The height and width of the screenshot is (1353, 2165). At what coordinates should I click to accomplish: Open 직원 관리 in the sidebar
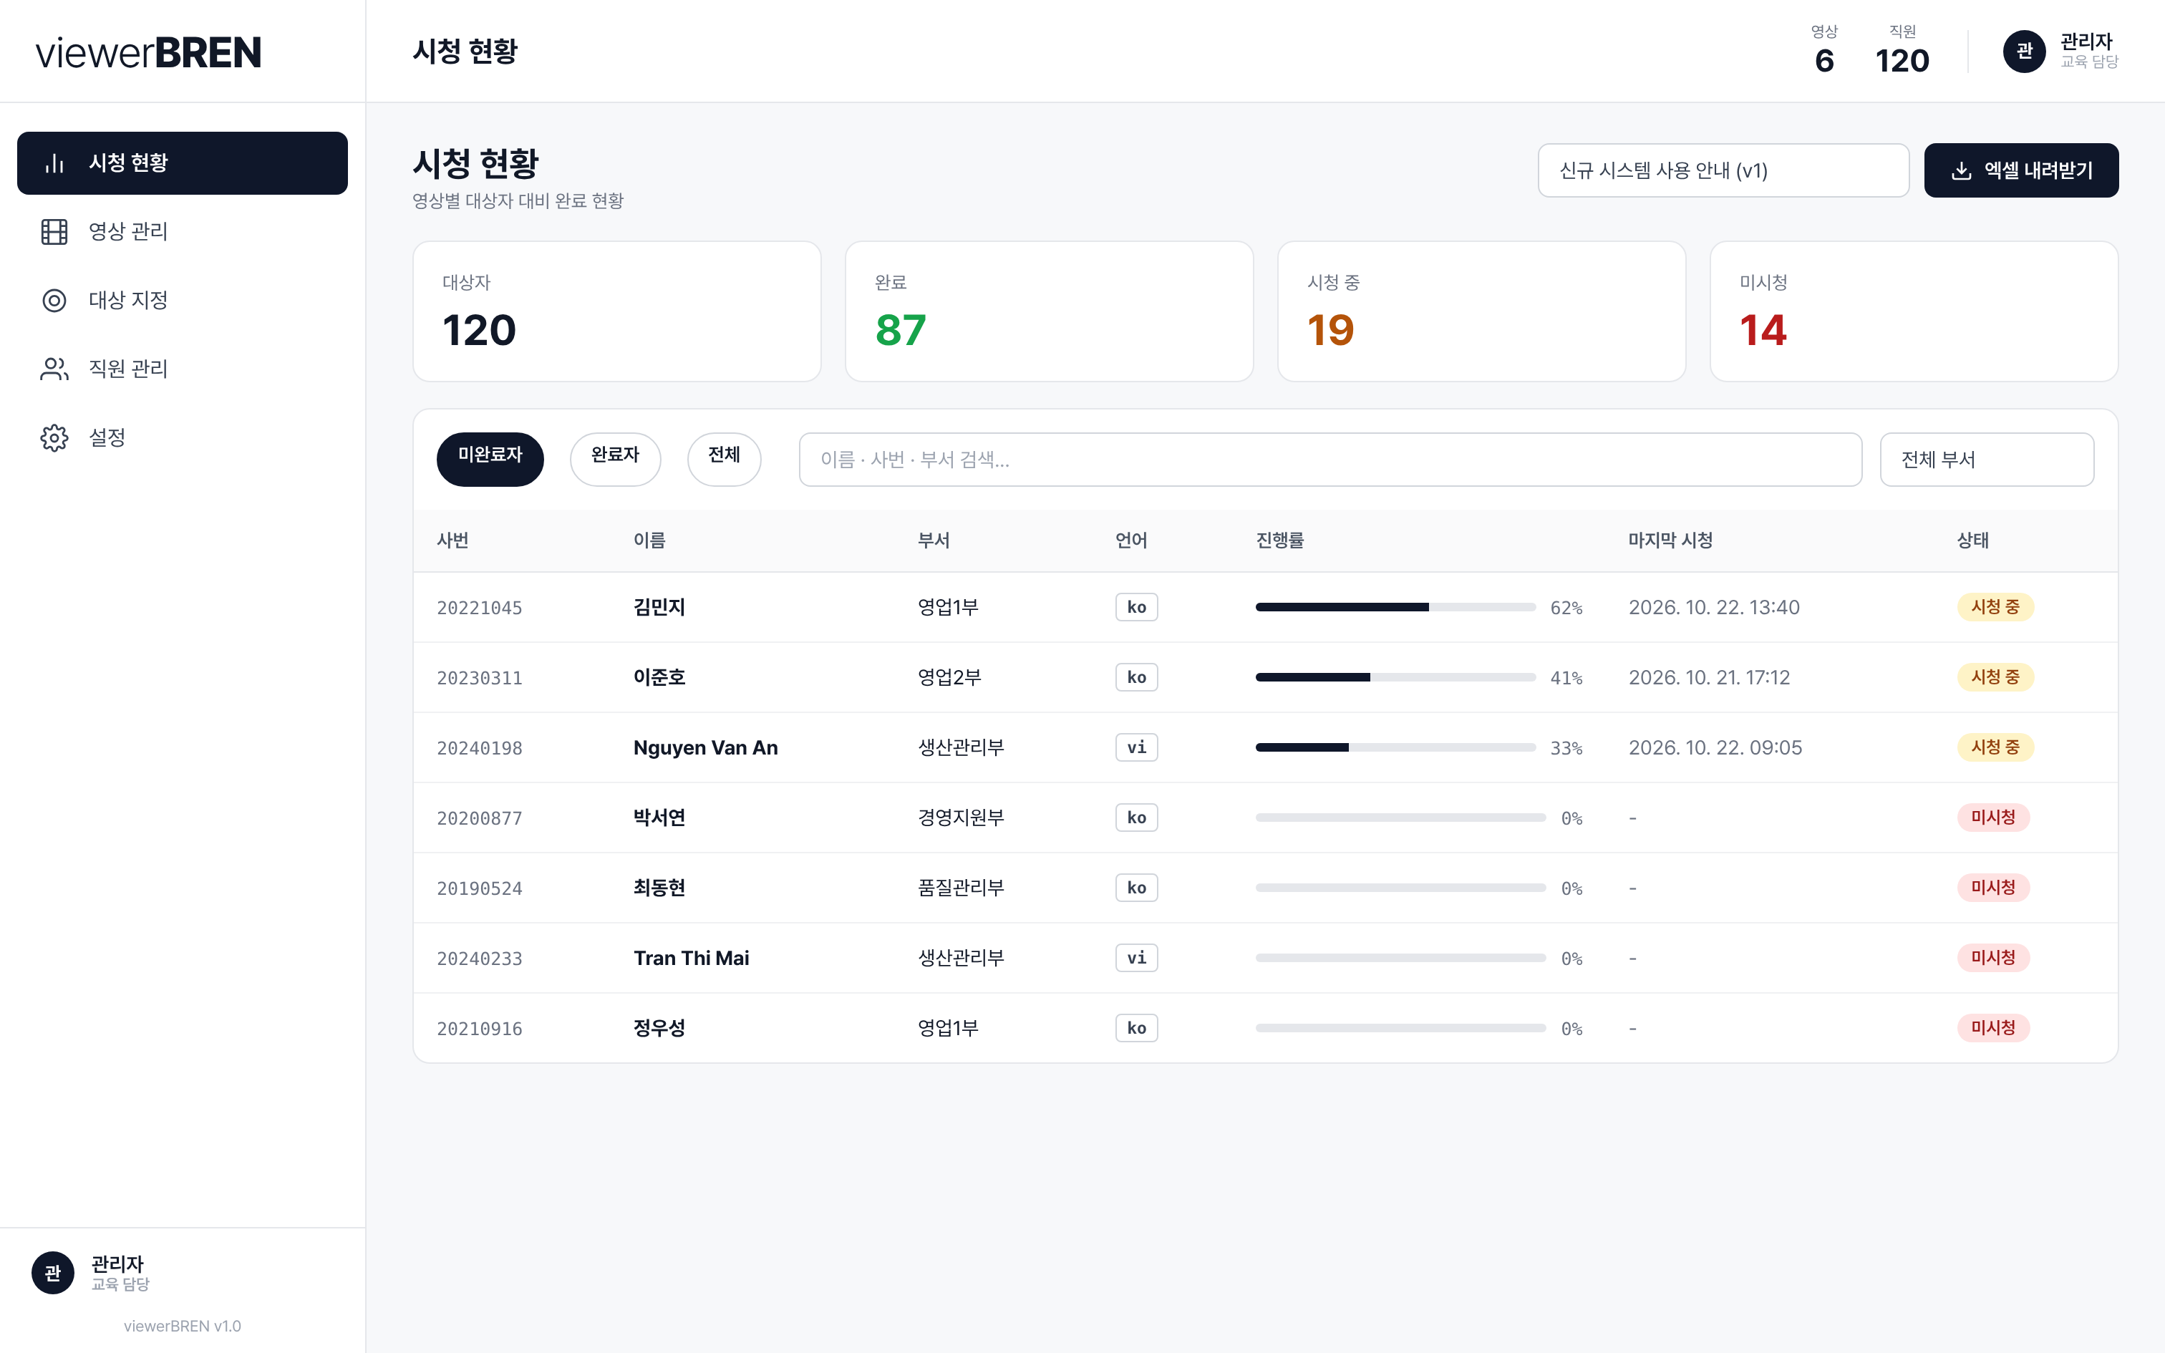[183, 369]
